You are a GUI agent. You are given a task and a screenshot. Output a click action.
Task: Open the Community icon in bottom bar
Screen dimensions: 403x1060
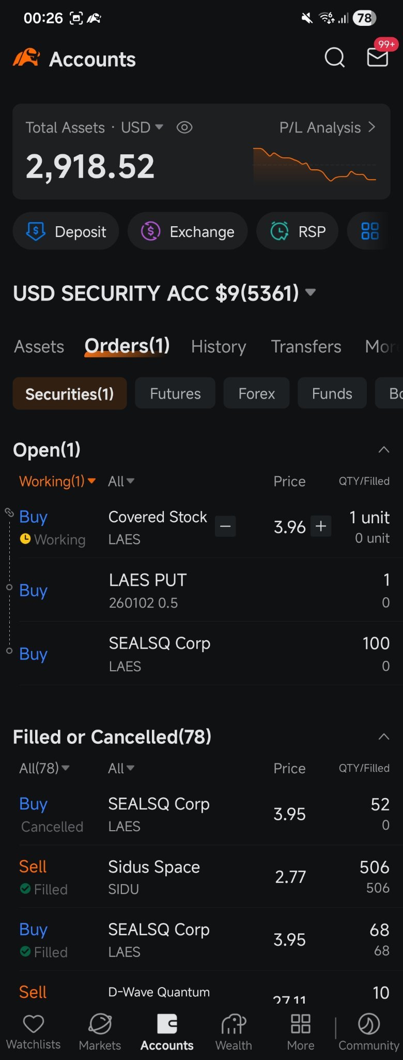click(x=369, y=1024)
